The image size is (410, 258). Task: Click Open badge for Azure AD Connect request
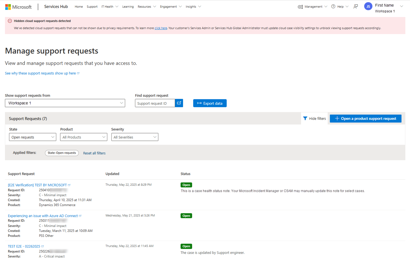pos(186,216)
